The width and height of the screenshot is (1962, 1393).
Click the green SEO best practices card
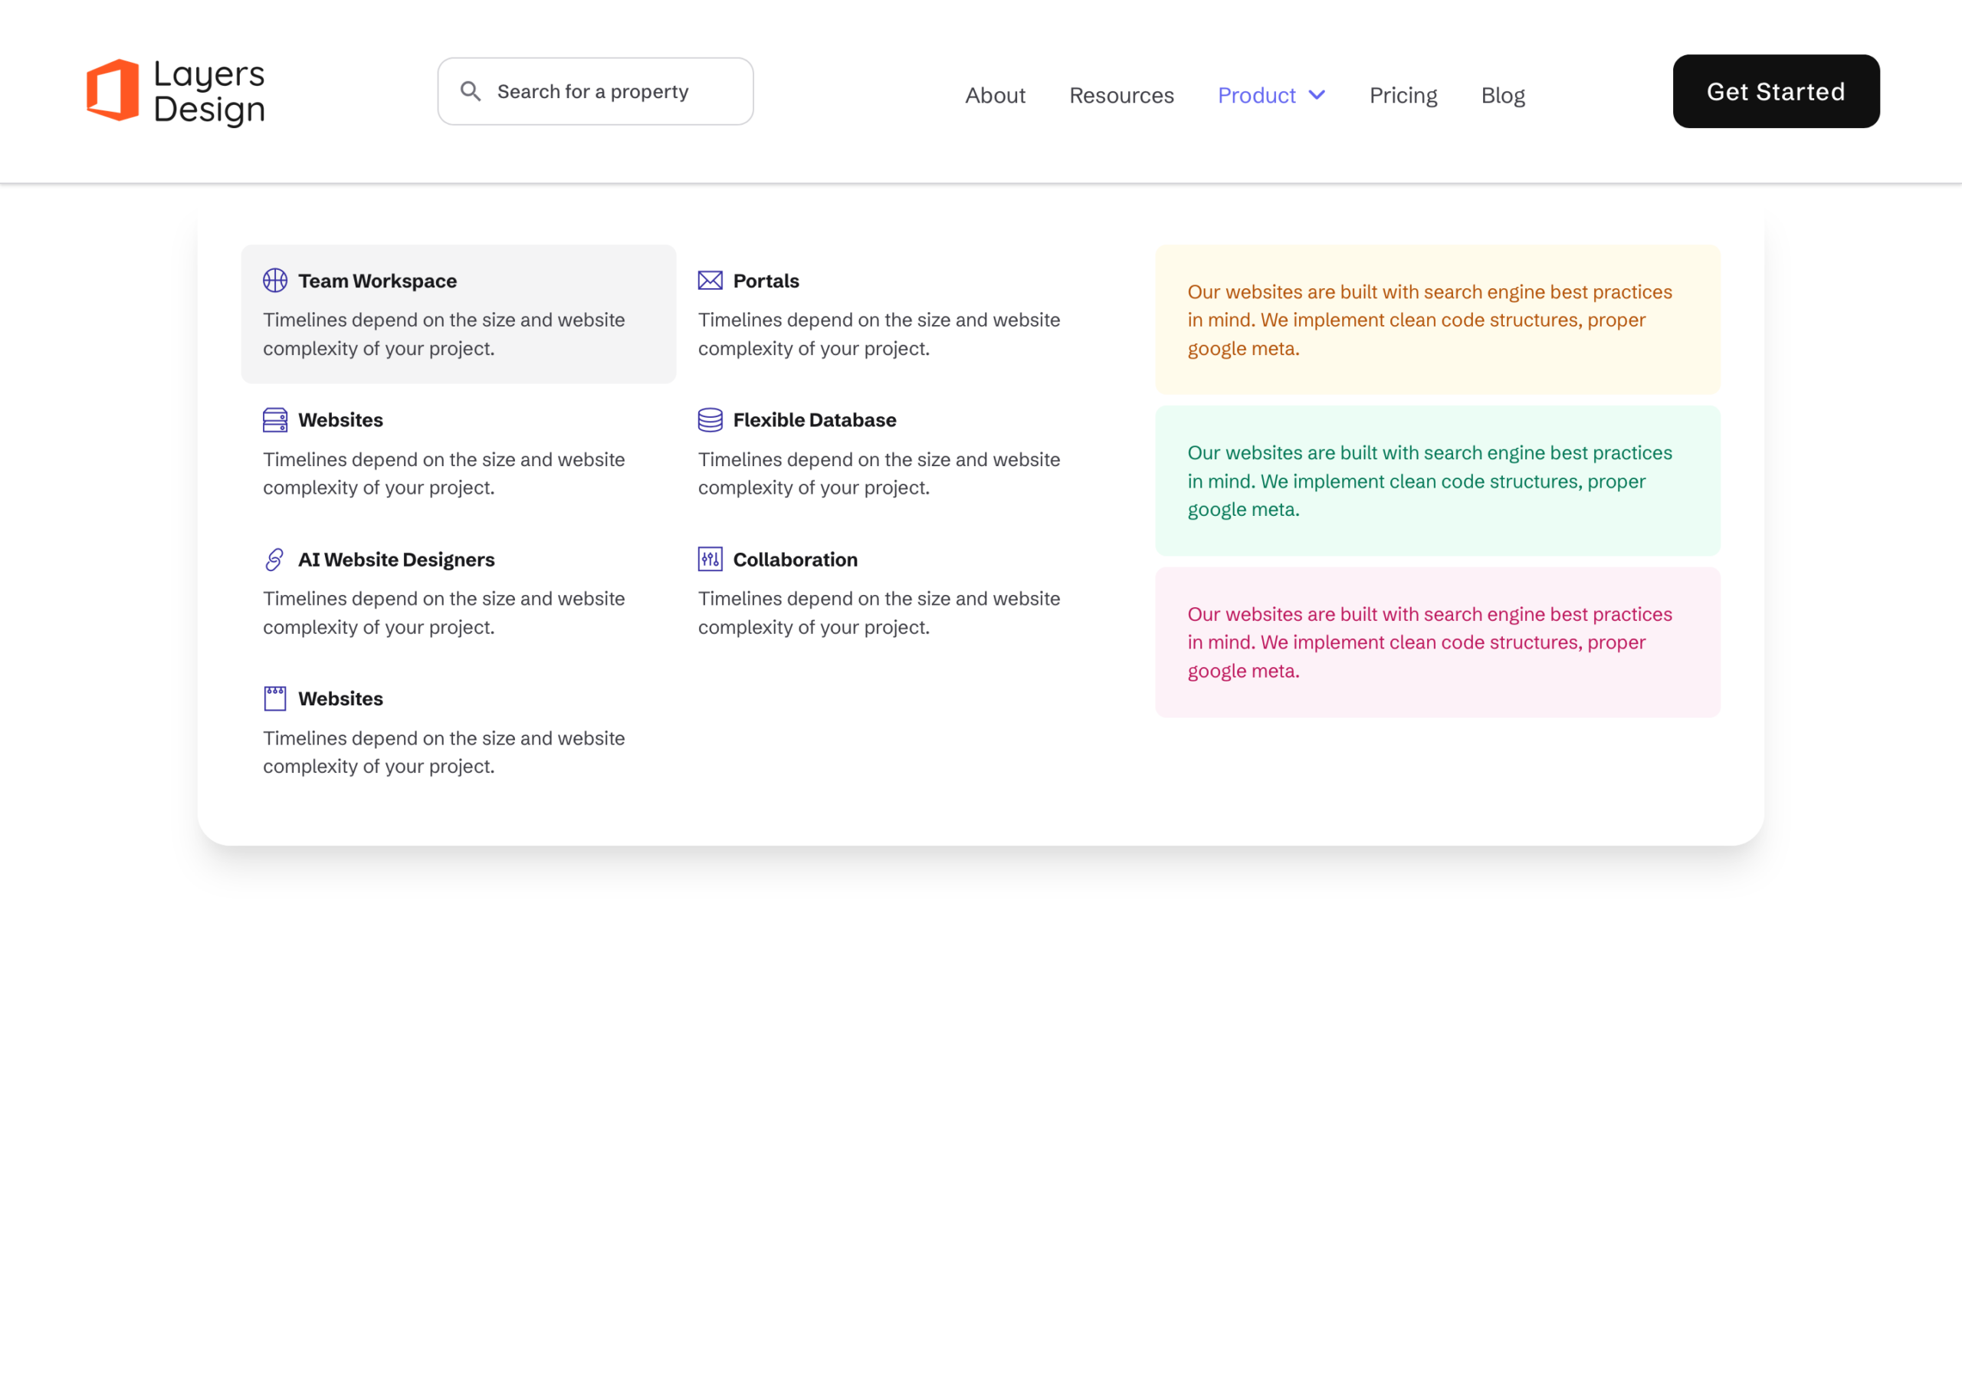click(1437, 481)
